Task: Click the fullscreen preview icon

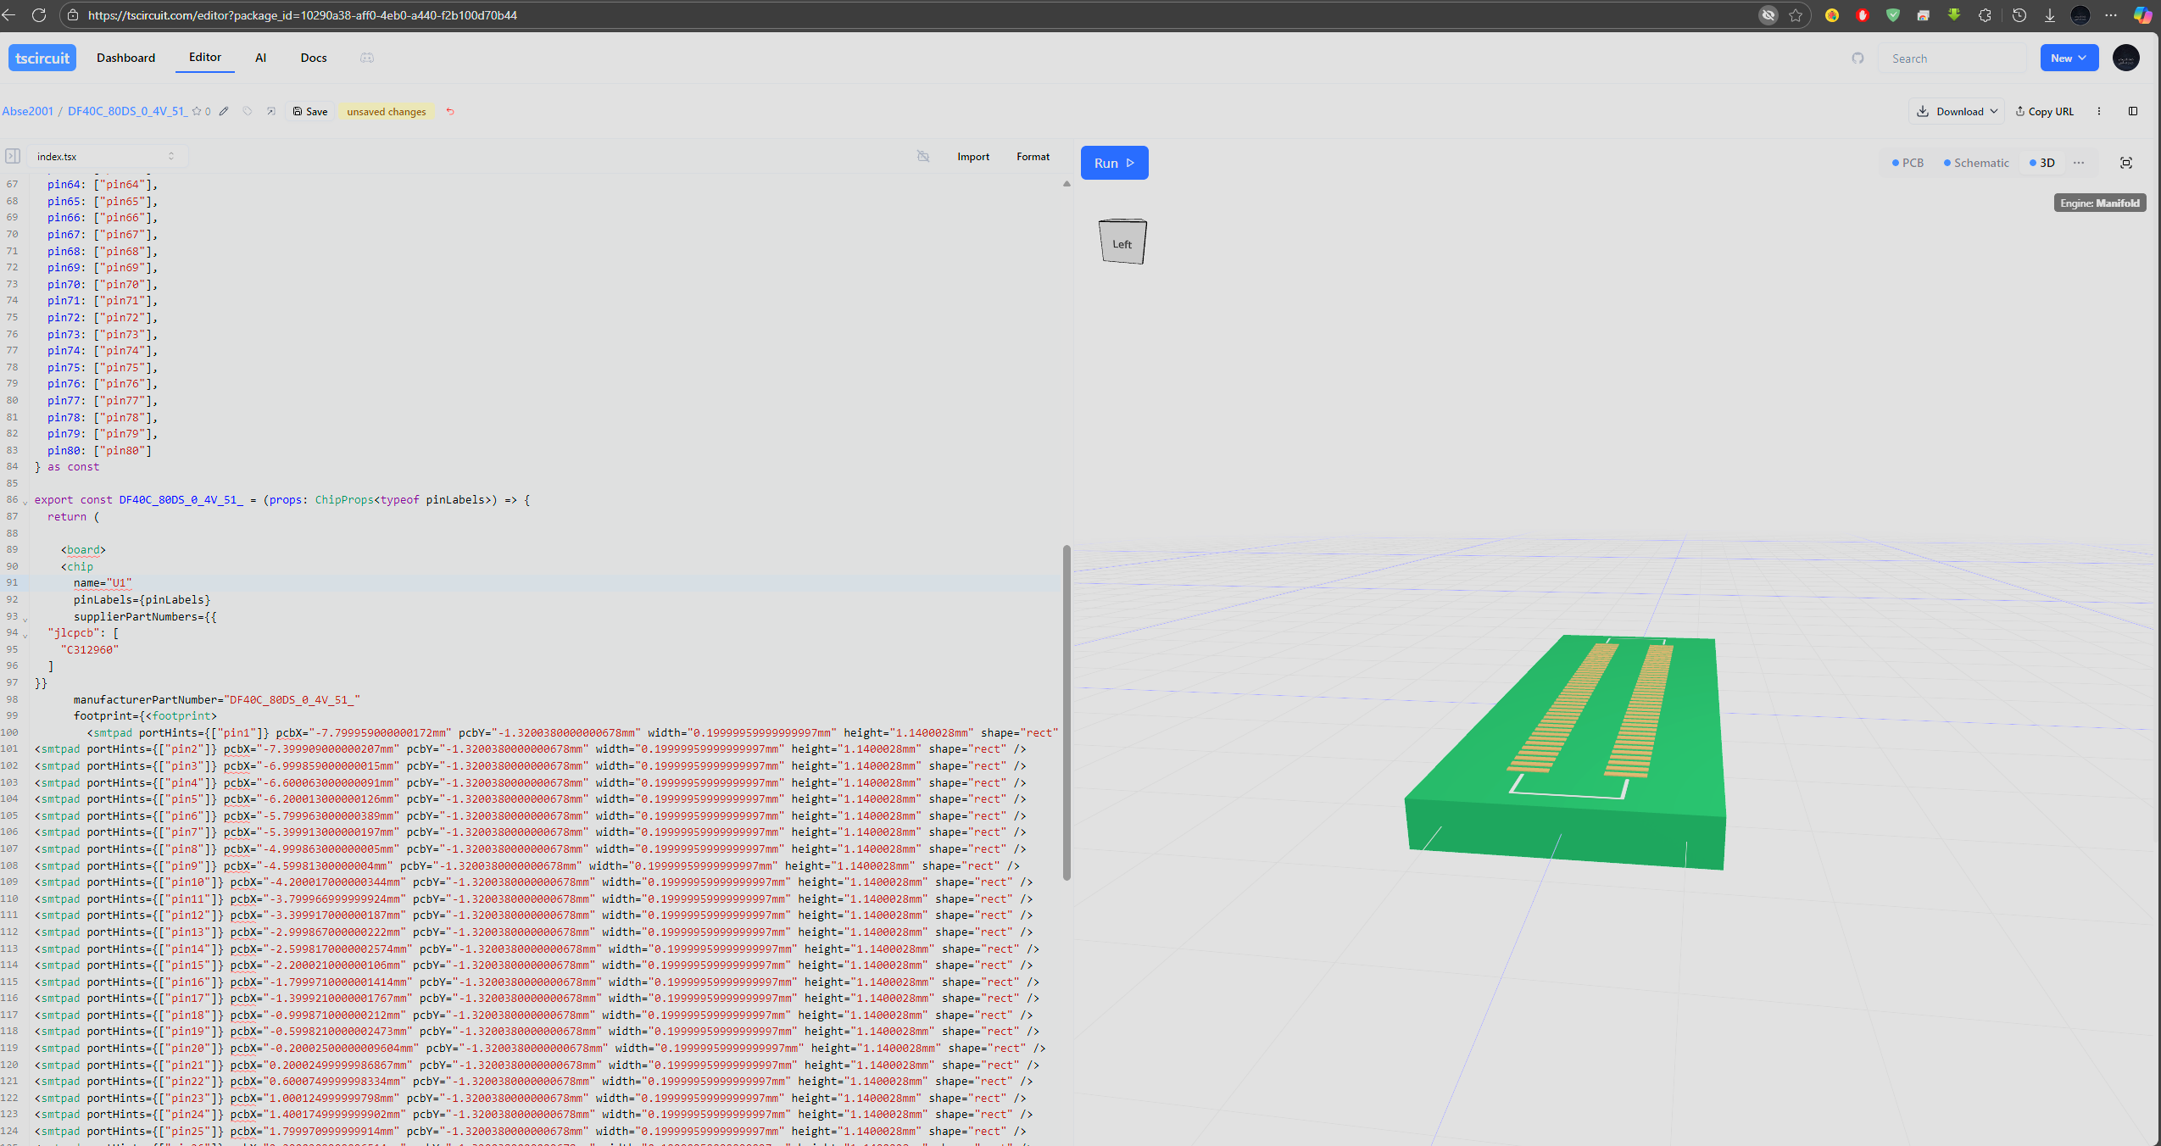Action: click(x=2125, y=163)
